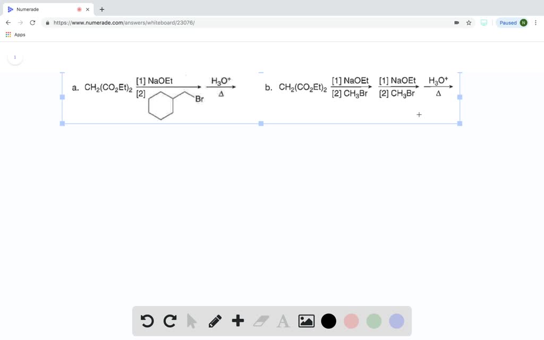Pick the black color swatch
544x340 pixels.
(x=328, y=321)
